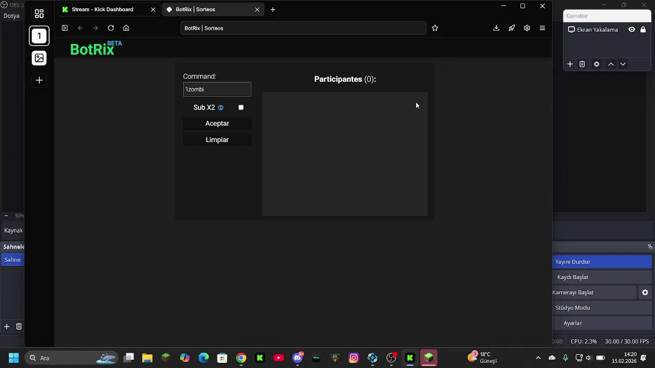
Task: Go to the browser home page
Action: click(x=126, y=28)
